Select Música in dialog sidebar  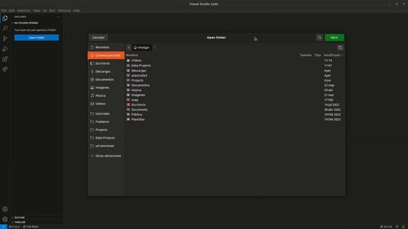(x=106, y=95)
